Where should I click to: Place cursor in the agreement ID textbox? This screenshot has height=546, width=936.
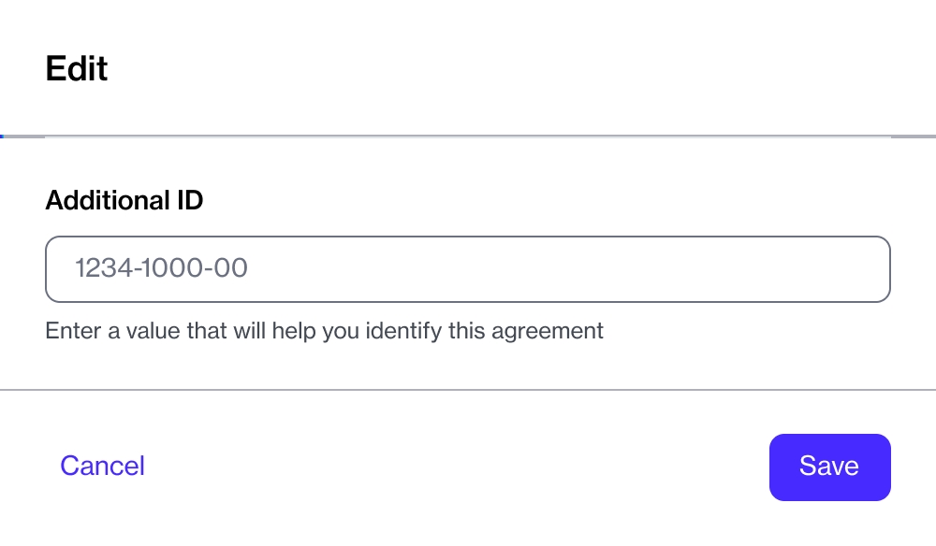click(x=467, y=269)
